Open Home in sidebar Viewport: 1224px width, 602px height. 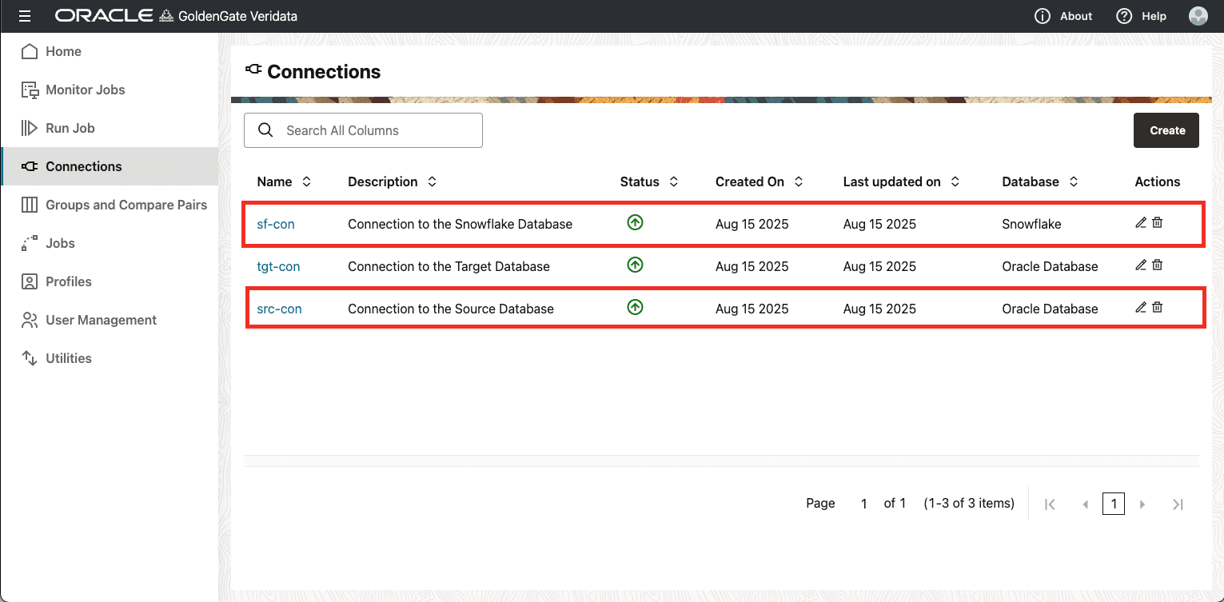click(x=110, y=51)
